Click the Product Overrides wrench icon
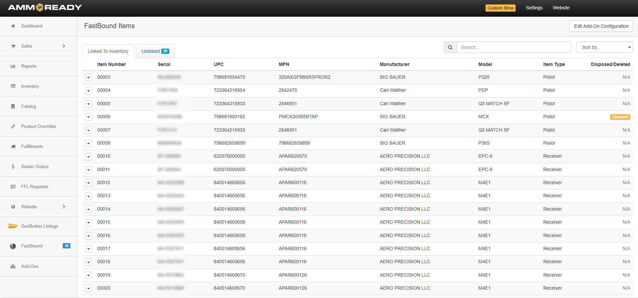638x298 pixels. [13, 127]
